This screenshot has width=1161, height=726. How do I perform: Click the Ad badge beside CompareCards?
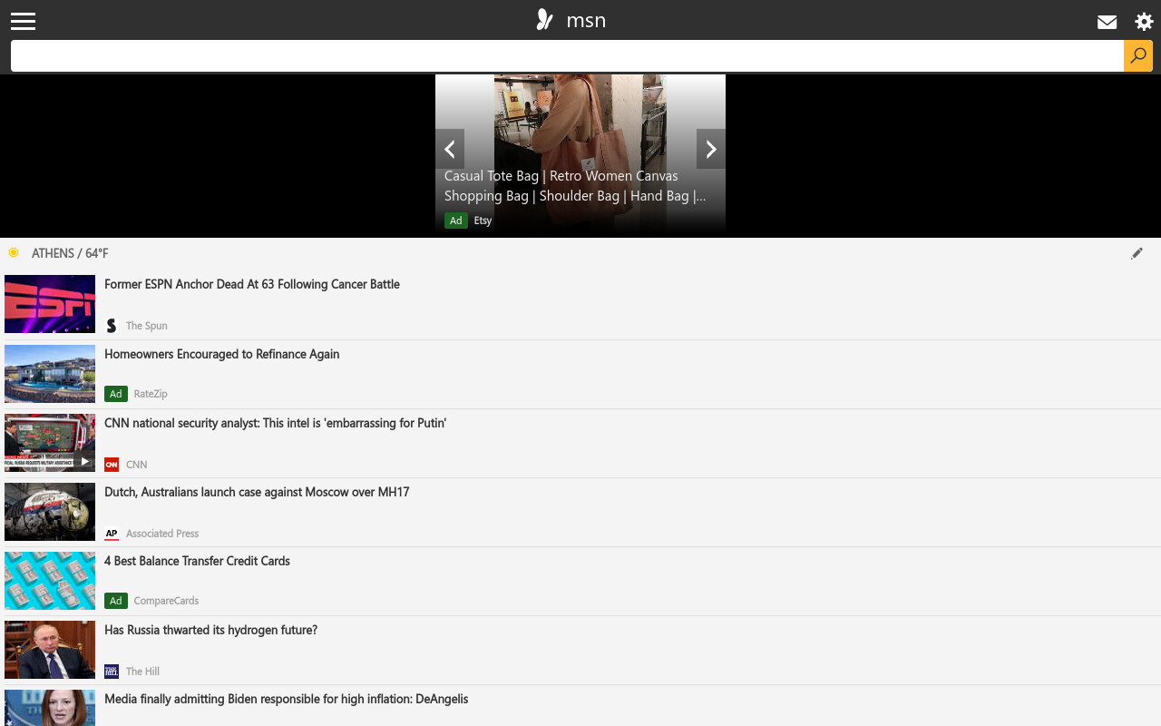[116, 601]
